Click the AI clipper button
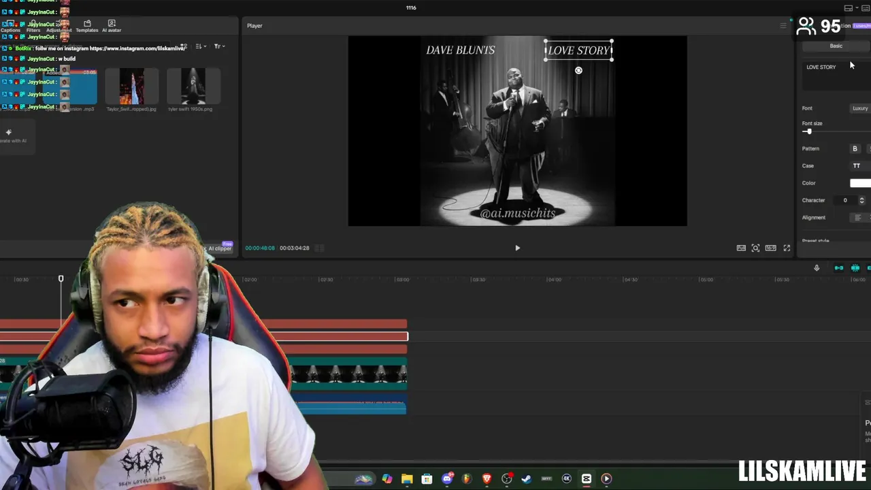Screen dimensions: 871x490 (x=219, y=248)
